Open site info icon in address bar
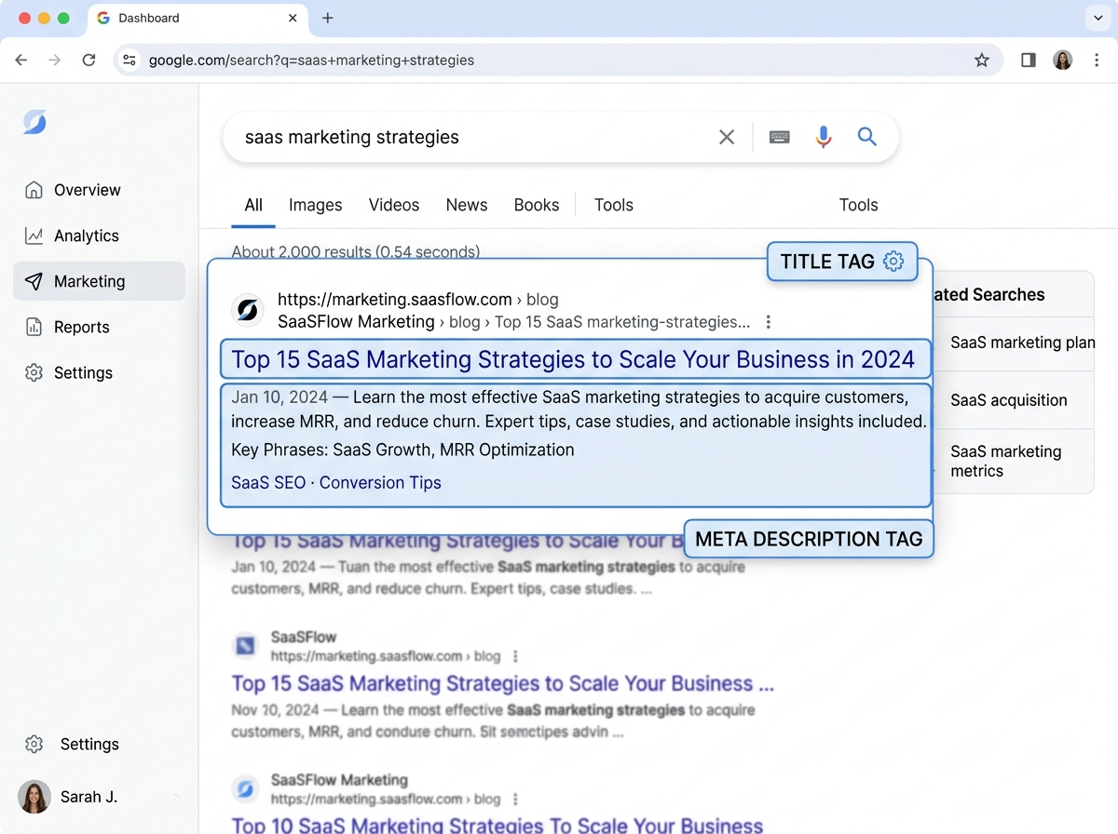1118x834 pixels. [130, 61]
